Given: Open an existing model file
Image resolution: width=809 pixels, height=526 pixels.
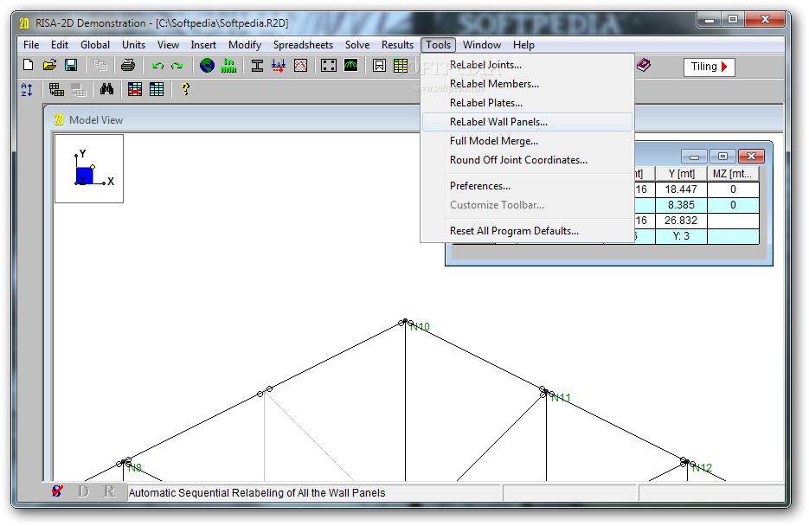Looking at the screenshot, I should [x=49, y=66].
